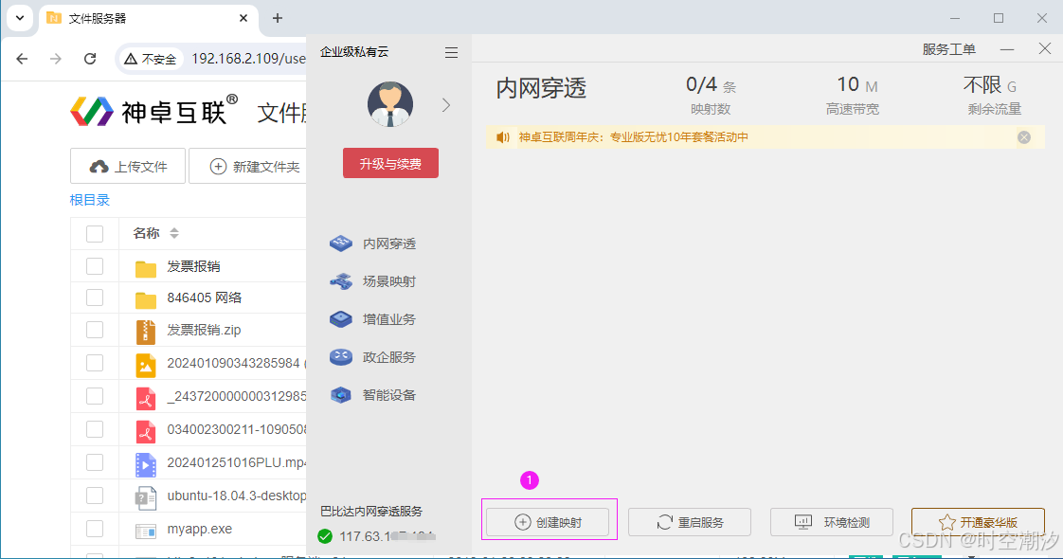Check the box for myapp.exe
Image resolution: width=1063 pixels, height=559 pixels.
(95, 529)
